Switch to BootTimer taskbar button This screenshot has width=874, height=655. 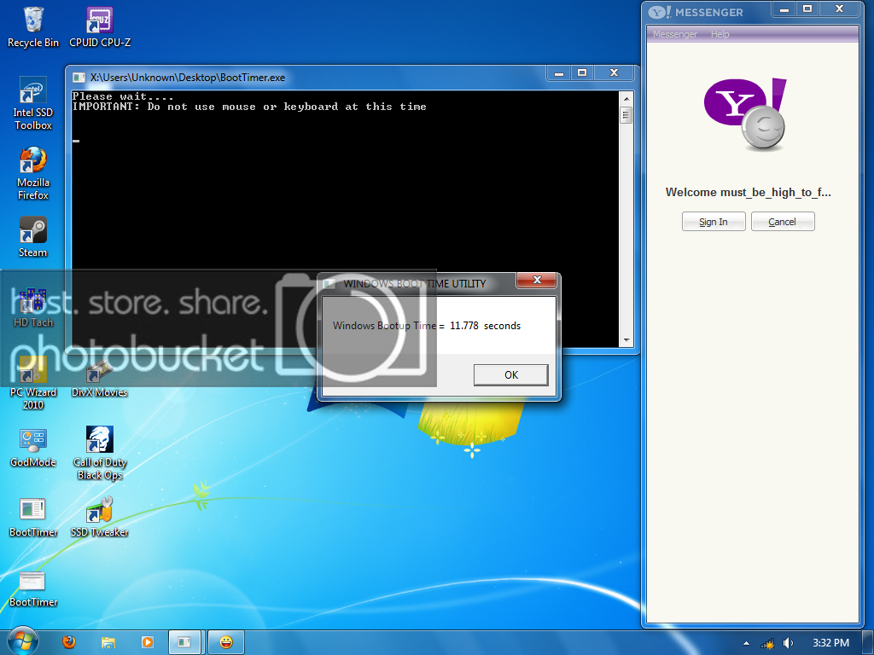pos(184,642)
